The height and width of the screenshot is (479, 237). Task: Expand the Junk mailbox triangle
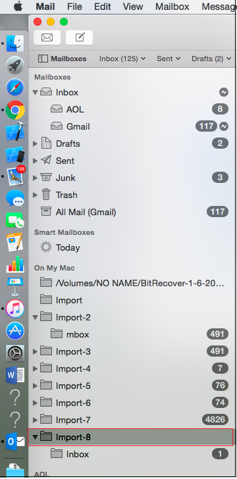[x=35, y=178]
